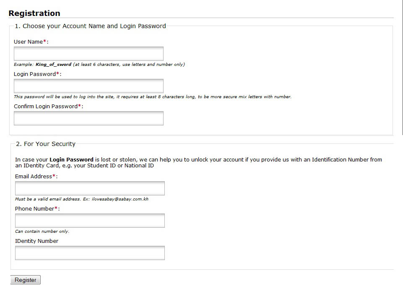Click the Confirm Login Password input field

[x=88, y=118]
